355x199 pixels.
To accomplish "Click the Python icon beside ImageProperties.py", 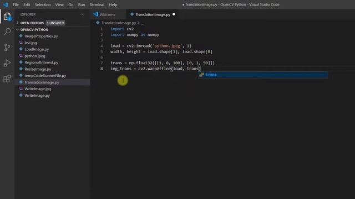I will [21, 36].
